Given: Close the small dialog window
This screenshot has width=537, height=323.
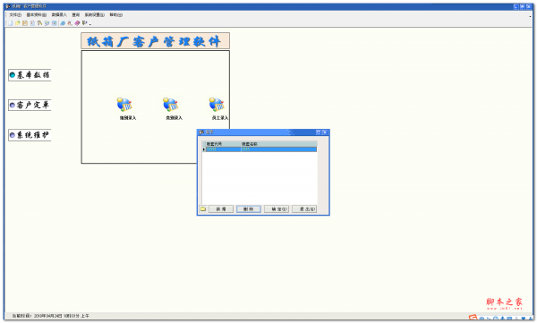Looking at the screenshot, I should coord(325,132).
